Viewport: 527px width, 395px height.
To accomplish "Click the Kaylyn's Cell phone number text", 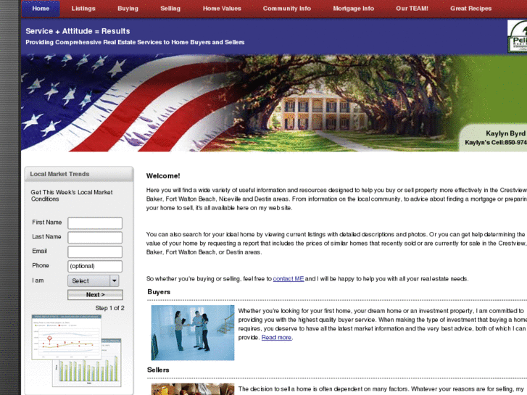I will pyautogui.click(x=496, y=143).
